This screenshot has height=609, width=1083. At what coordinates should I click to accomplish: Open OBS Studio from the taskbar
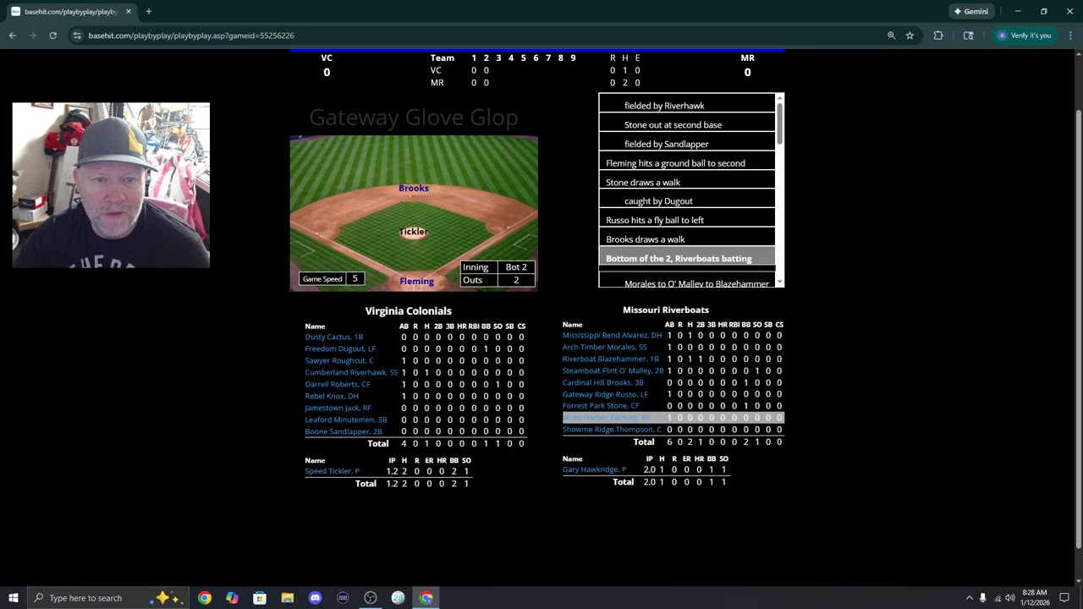(x=371, y=598)
